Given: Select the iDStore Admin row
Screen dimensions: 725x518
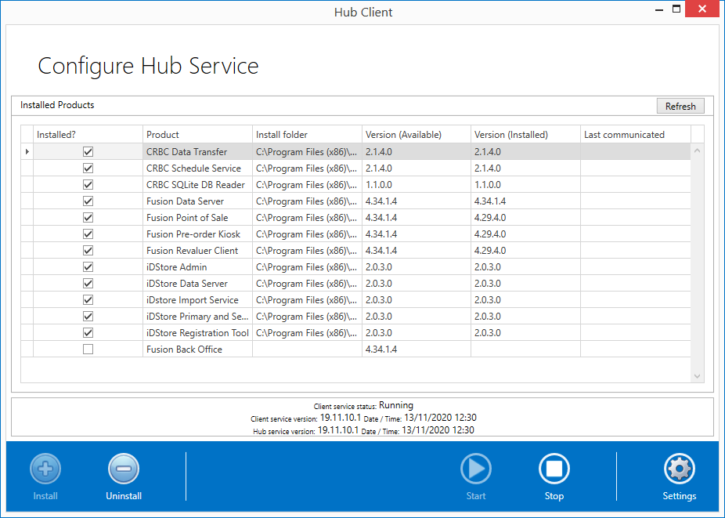Looking at the screenshot, I should pyautogui.click(x=355, y=267).
